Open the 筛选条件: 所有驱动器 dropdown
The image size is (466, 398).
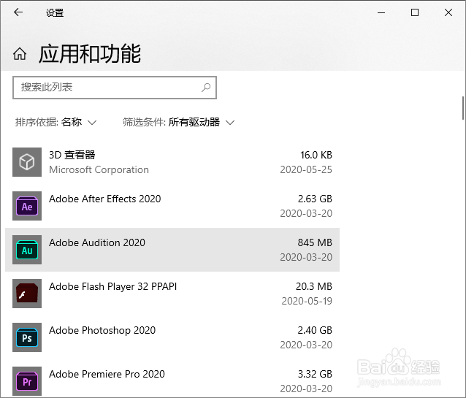[x=179, y=122]
